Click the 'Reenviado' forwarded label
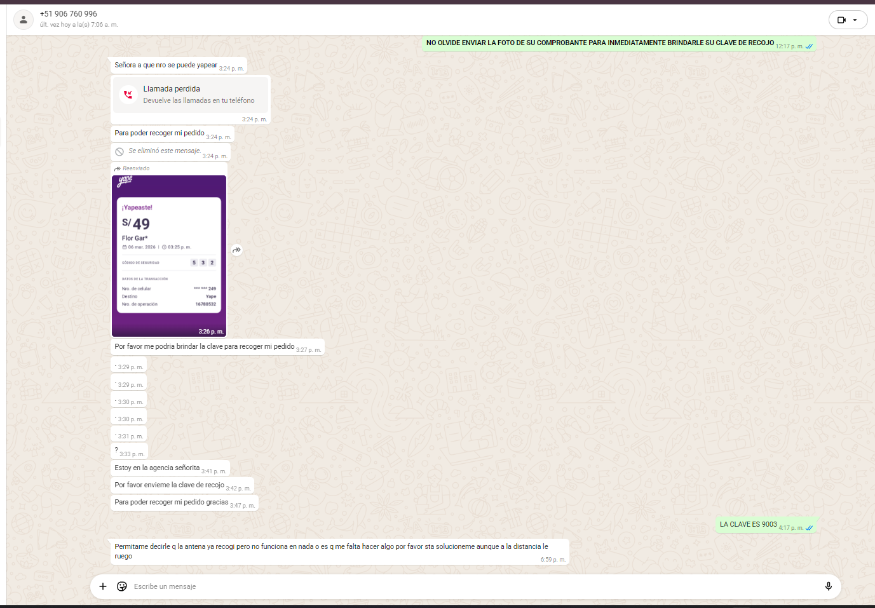The image size is (875, 608). pyautogui.click(x=136, y=168)
